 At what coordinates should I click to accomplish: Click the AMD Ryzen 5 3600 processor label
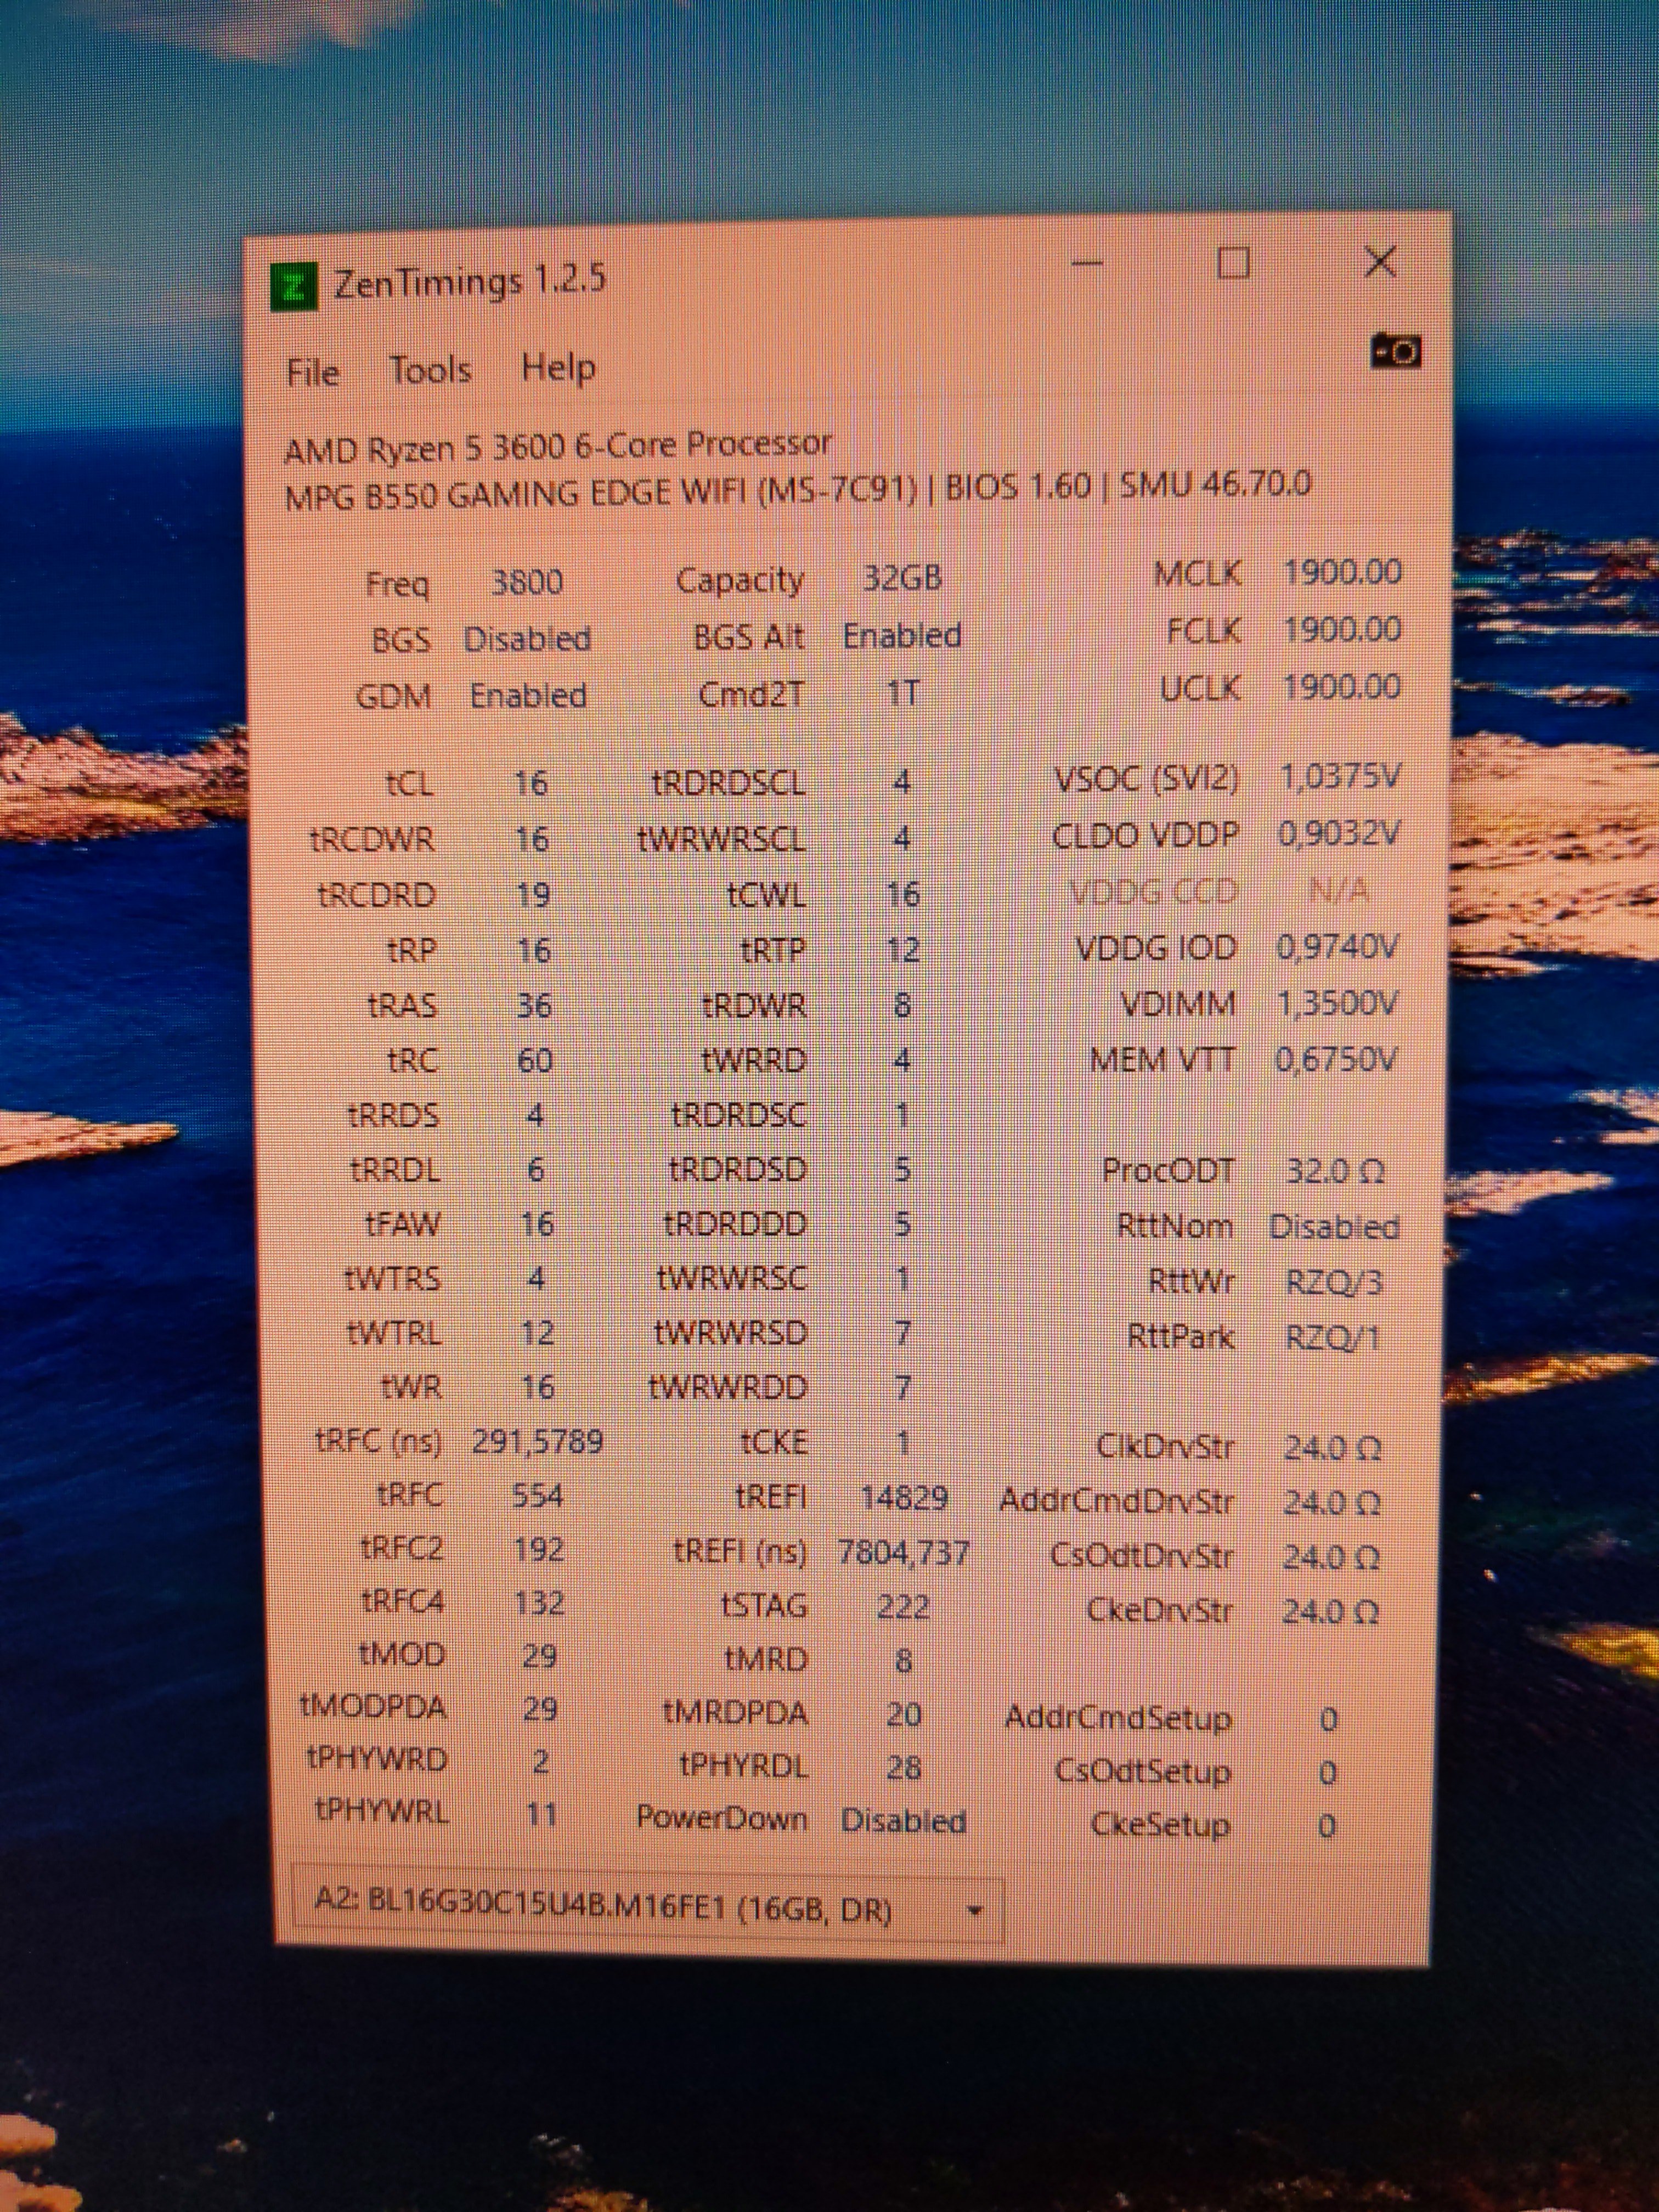pos(558,447)
